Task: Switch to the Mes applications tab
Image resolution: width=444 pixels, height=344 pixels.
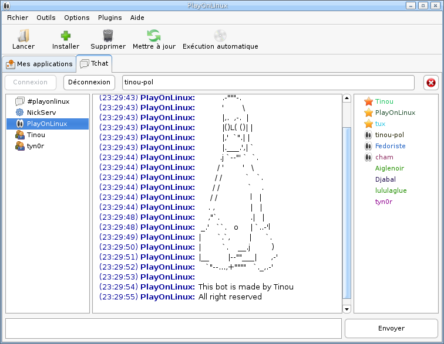Action: (x=39, y=64)
